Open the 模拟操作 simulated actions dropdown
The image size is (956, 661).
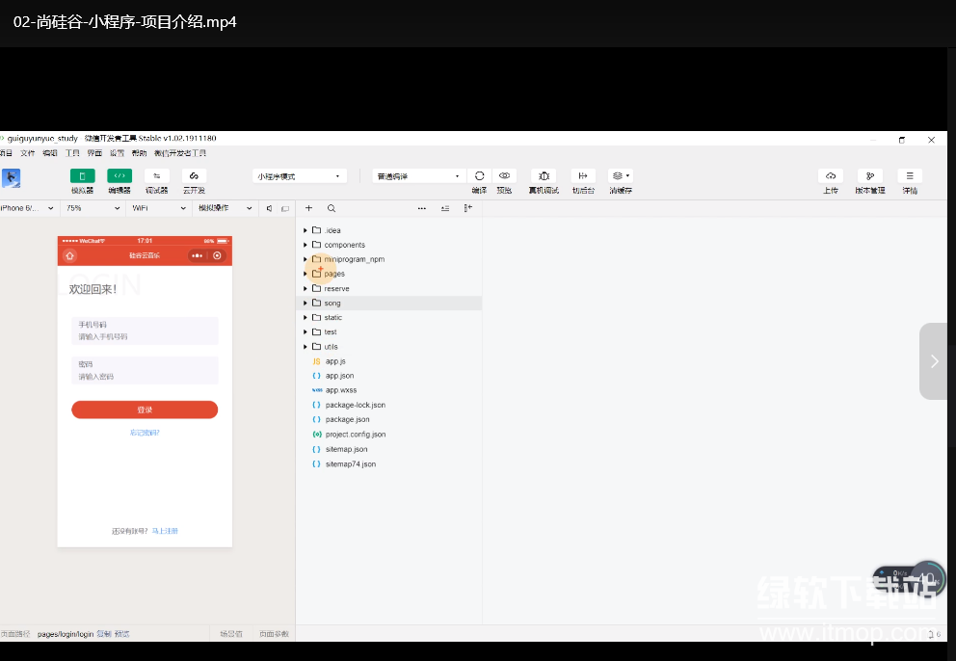(225, 208)
